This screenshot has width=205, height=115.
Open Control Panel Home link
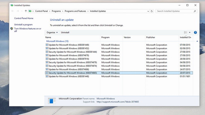point(24,18)
